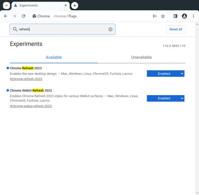This screenshot has height=195, width=199.
Task: Open Chrome Refresh 2023 Enabled dropdown
Action: (x=166, y=73)
